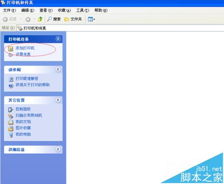Screen dimensions: 224x184
Task: Click the My Pictures icon
Action: pos(11,129)
